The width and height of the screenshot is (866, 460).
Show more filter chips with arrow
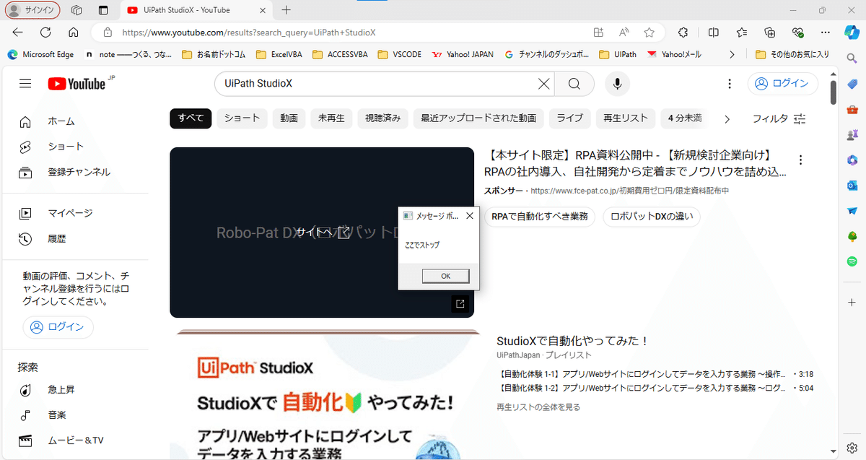tap(727, 118)
